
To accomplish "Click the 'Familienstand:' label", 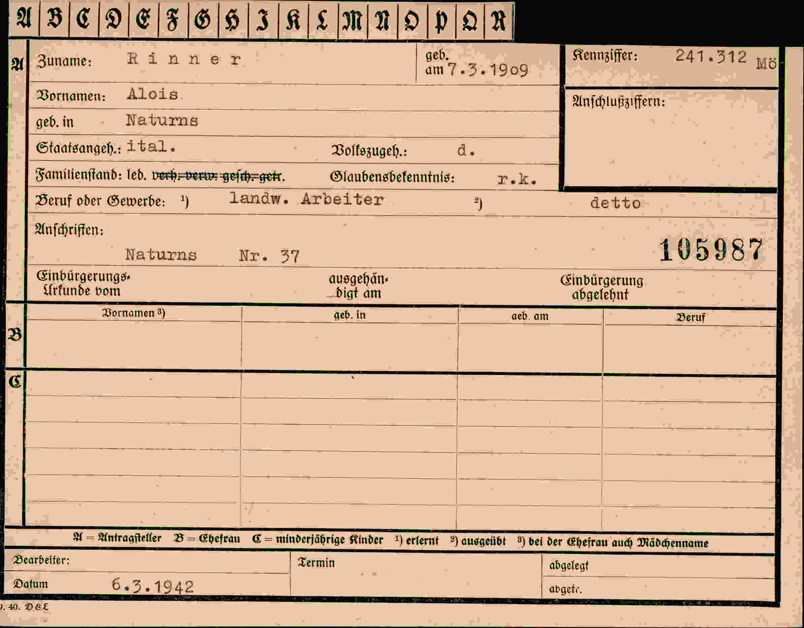I will [x=79, y=175].
